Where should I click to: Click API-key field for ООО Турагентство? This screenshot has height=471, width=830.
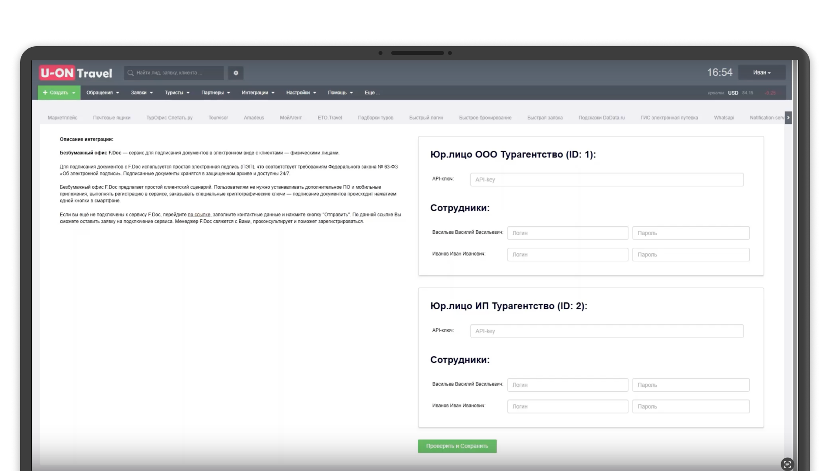pyautogui.click(x=606, y=180)
